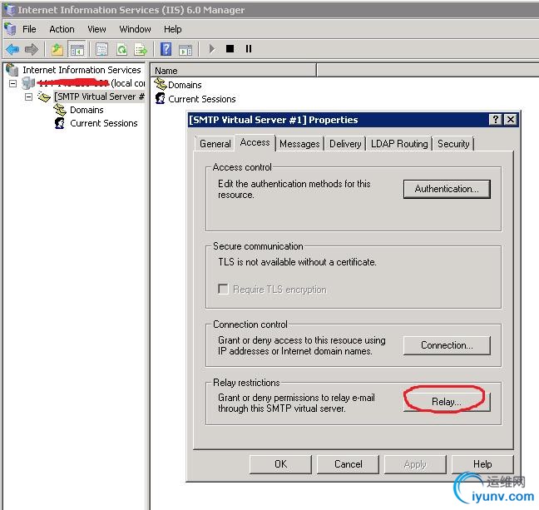
Task: Select the Access tab
Action: 255,142
